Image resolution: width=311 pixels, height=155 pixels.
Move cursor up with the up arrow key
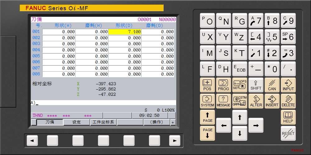(239, 117)
